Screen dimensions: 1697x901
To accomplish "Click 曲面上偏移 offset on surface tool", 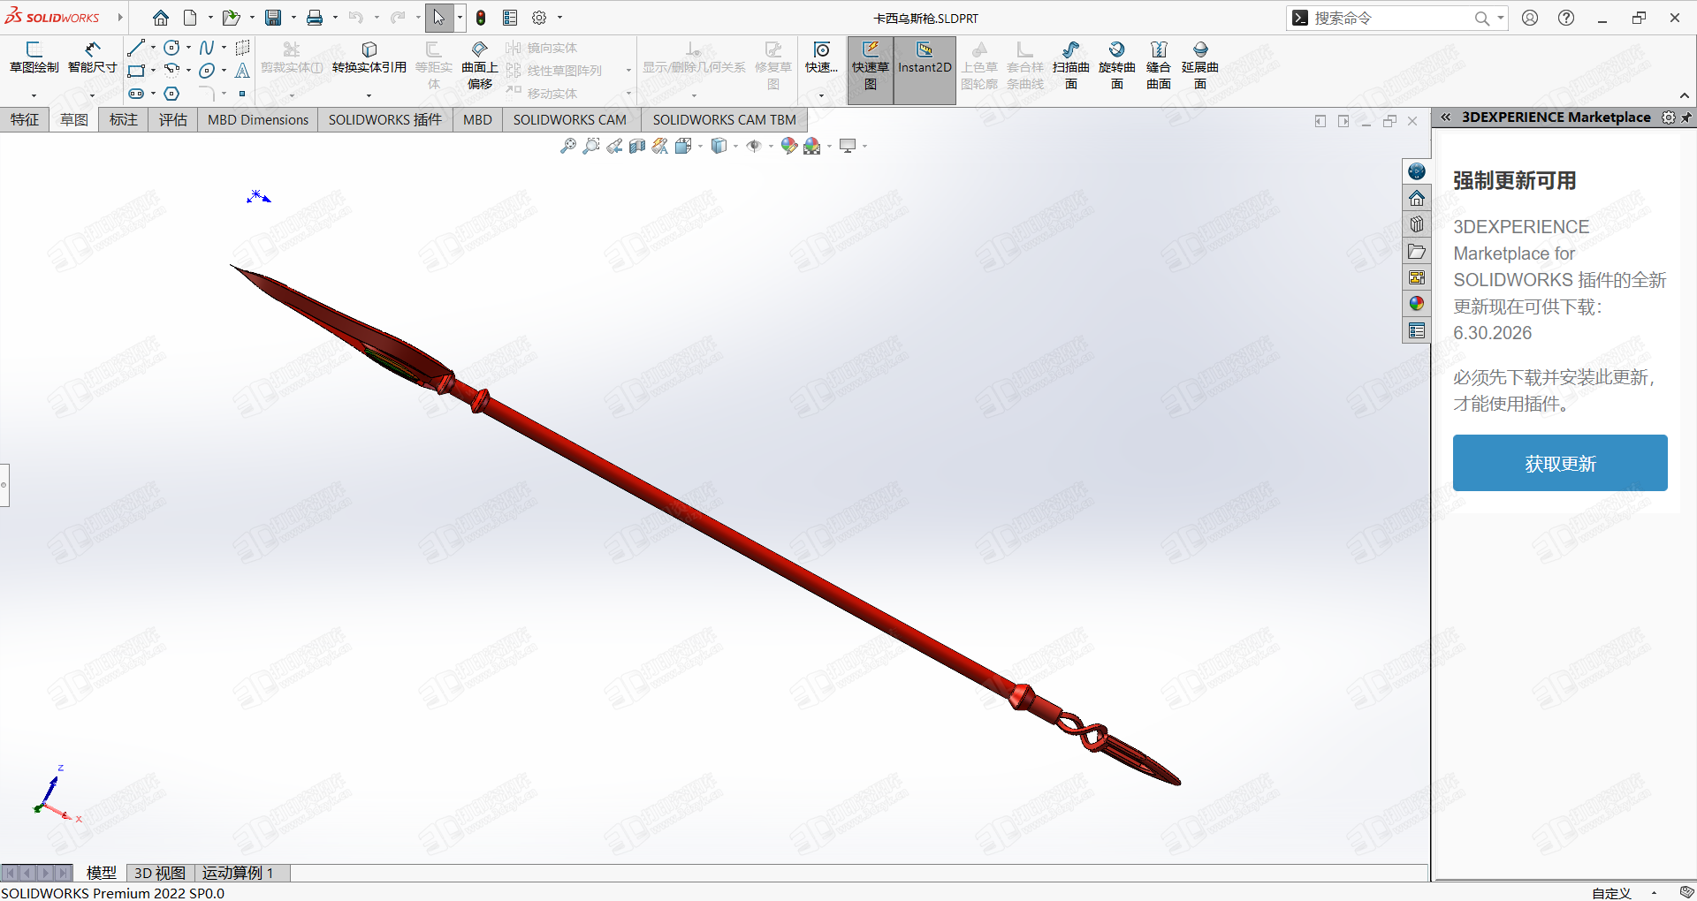I will 480,65.
